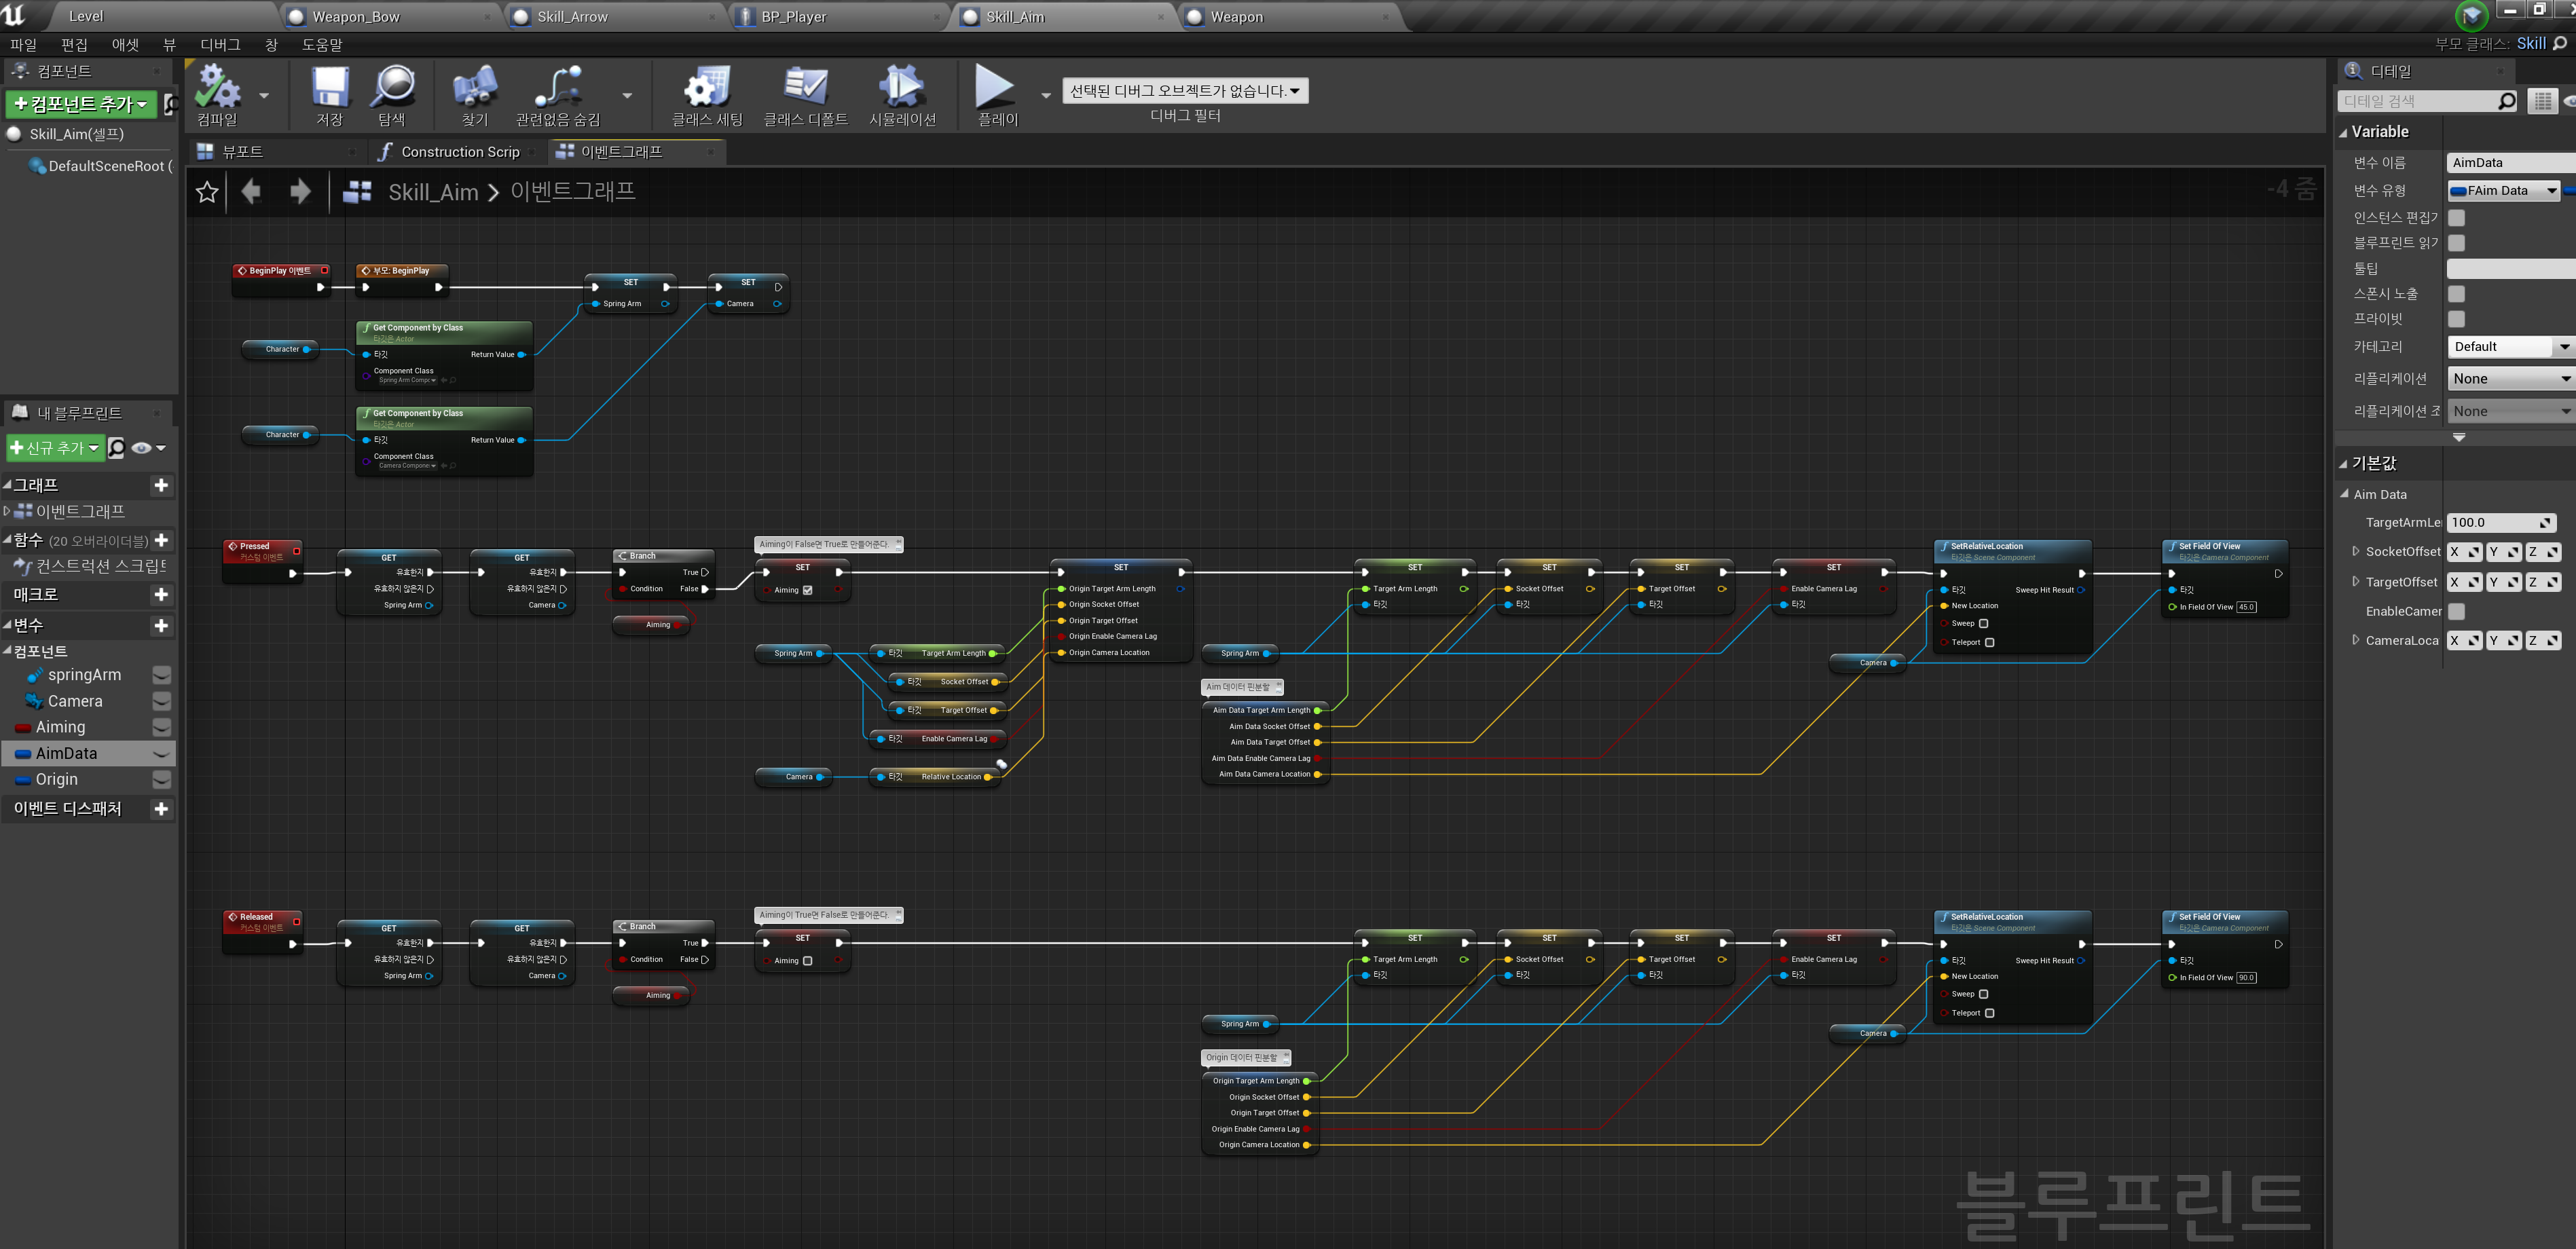
Task: Expand the 이벤트그래프 tree item
Action: point(7,511)
